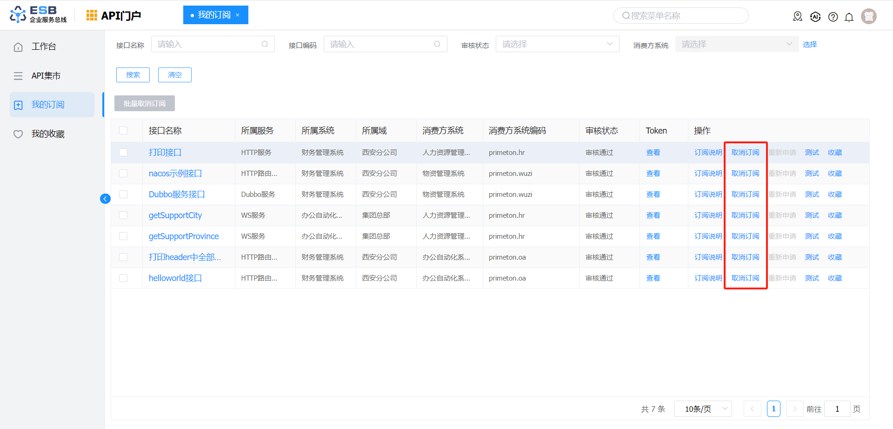Click the 搜索 button
This screenshot has height=429, width=893.
click(x=133, y=75)
